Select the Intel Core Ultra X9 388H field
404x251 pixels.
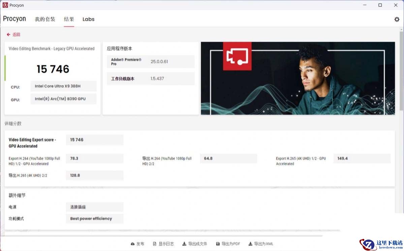[63, 86]
